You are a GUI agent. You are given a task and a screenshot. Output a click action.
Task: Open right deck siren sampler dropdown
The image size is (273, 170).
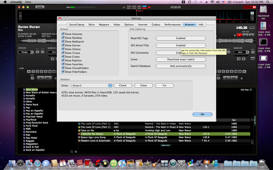242,52
